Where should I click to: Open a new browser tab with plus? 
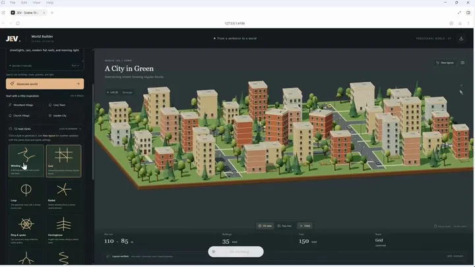[x=52, y=13]
